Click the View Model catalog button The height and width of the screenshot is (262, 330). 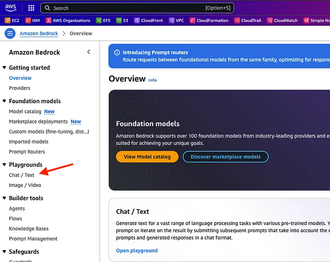click(147, 156)
